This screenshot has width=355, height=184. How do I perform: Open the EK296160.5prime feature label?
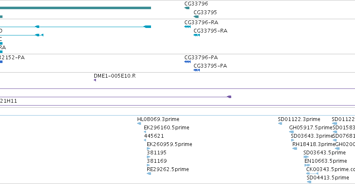pyautogui.click(x=166, y=128)
